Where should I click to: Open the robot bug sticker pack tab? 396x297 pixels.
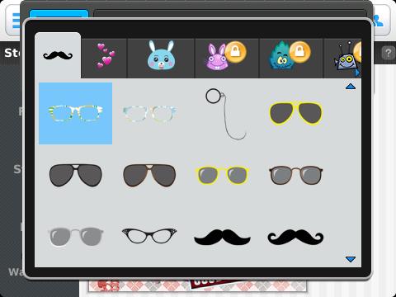(x=342, y=58)
